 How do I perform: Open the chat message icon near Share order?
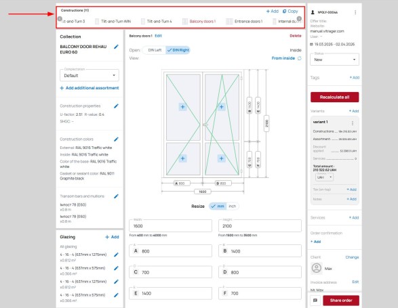coord(315,301)
